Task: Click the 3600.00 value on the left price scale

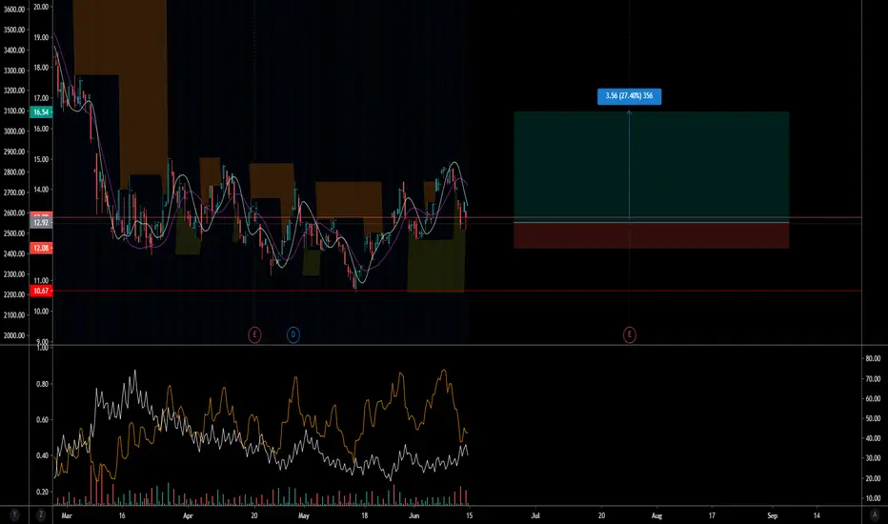Action: pos(14,10)
